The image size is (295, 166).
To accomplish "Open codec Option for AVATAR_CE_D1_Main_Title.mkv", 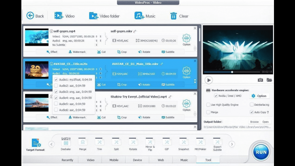I will tap(186, 72).
